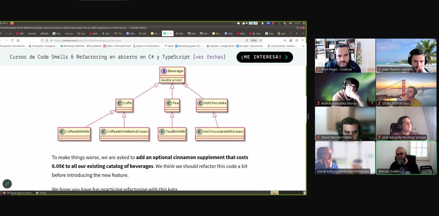Viewport: 439px width, 216px height.
Task: Switch to the HomeP tab
Action: point(32,34)
